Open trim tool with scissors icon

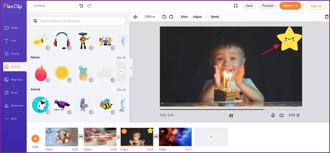298,115
